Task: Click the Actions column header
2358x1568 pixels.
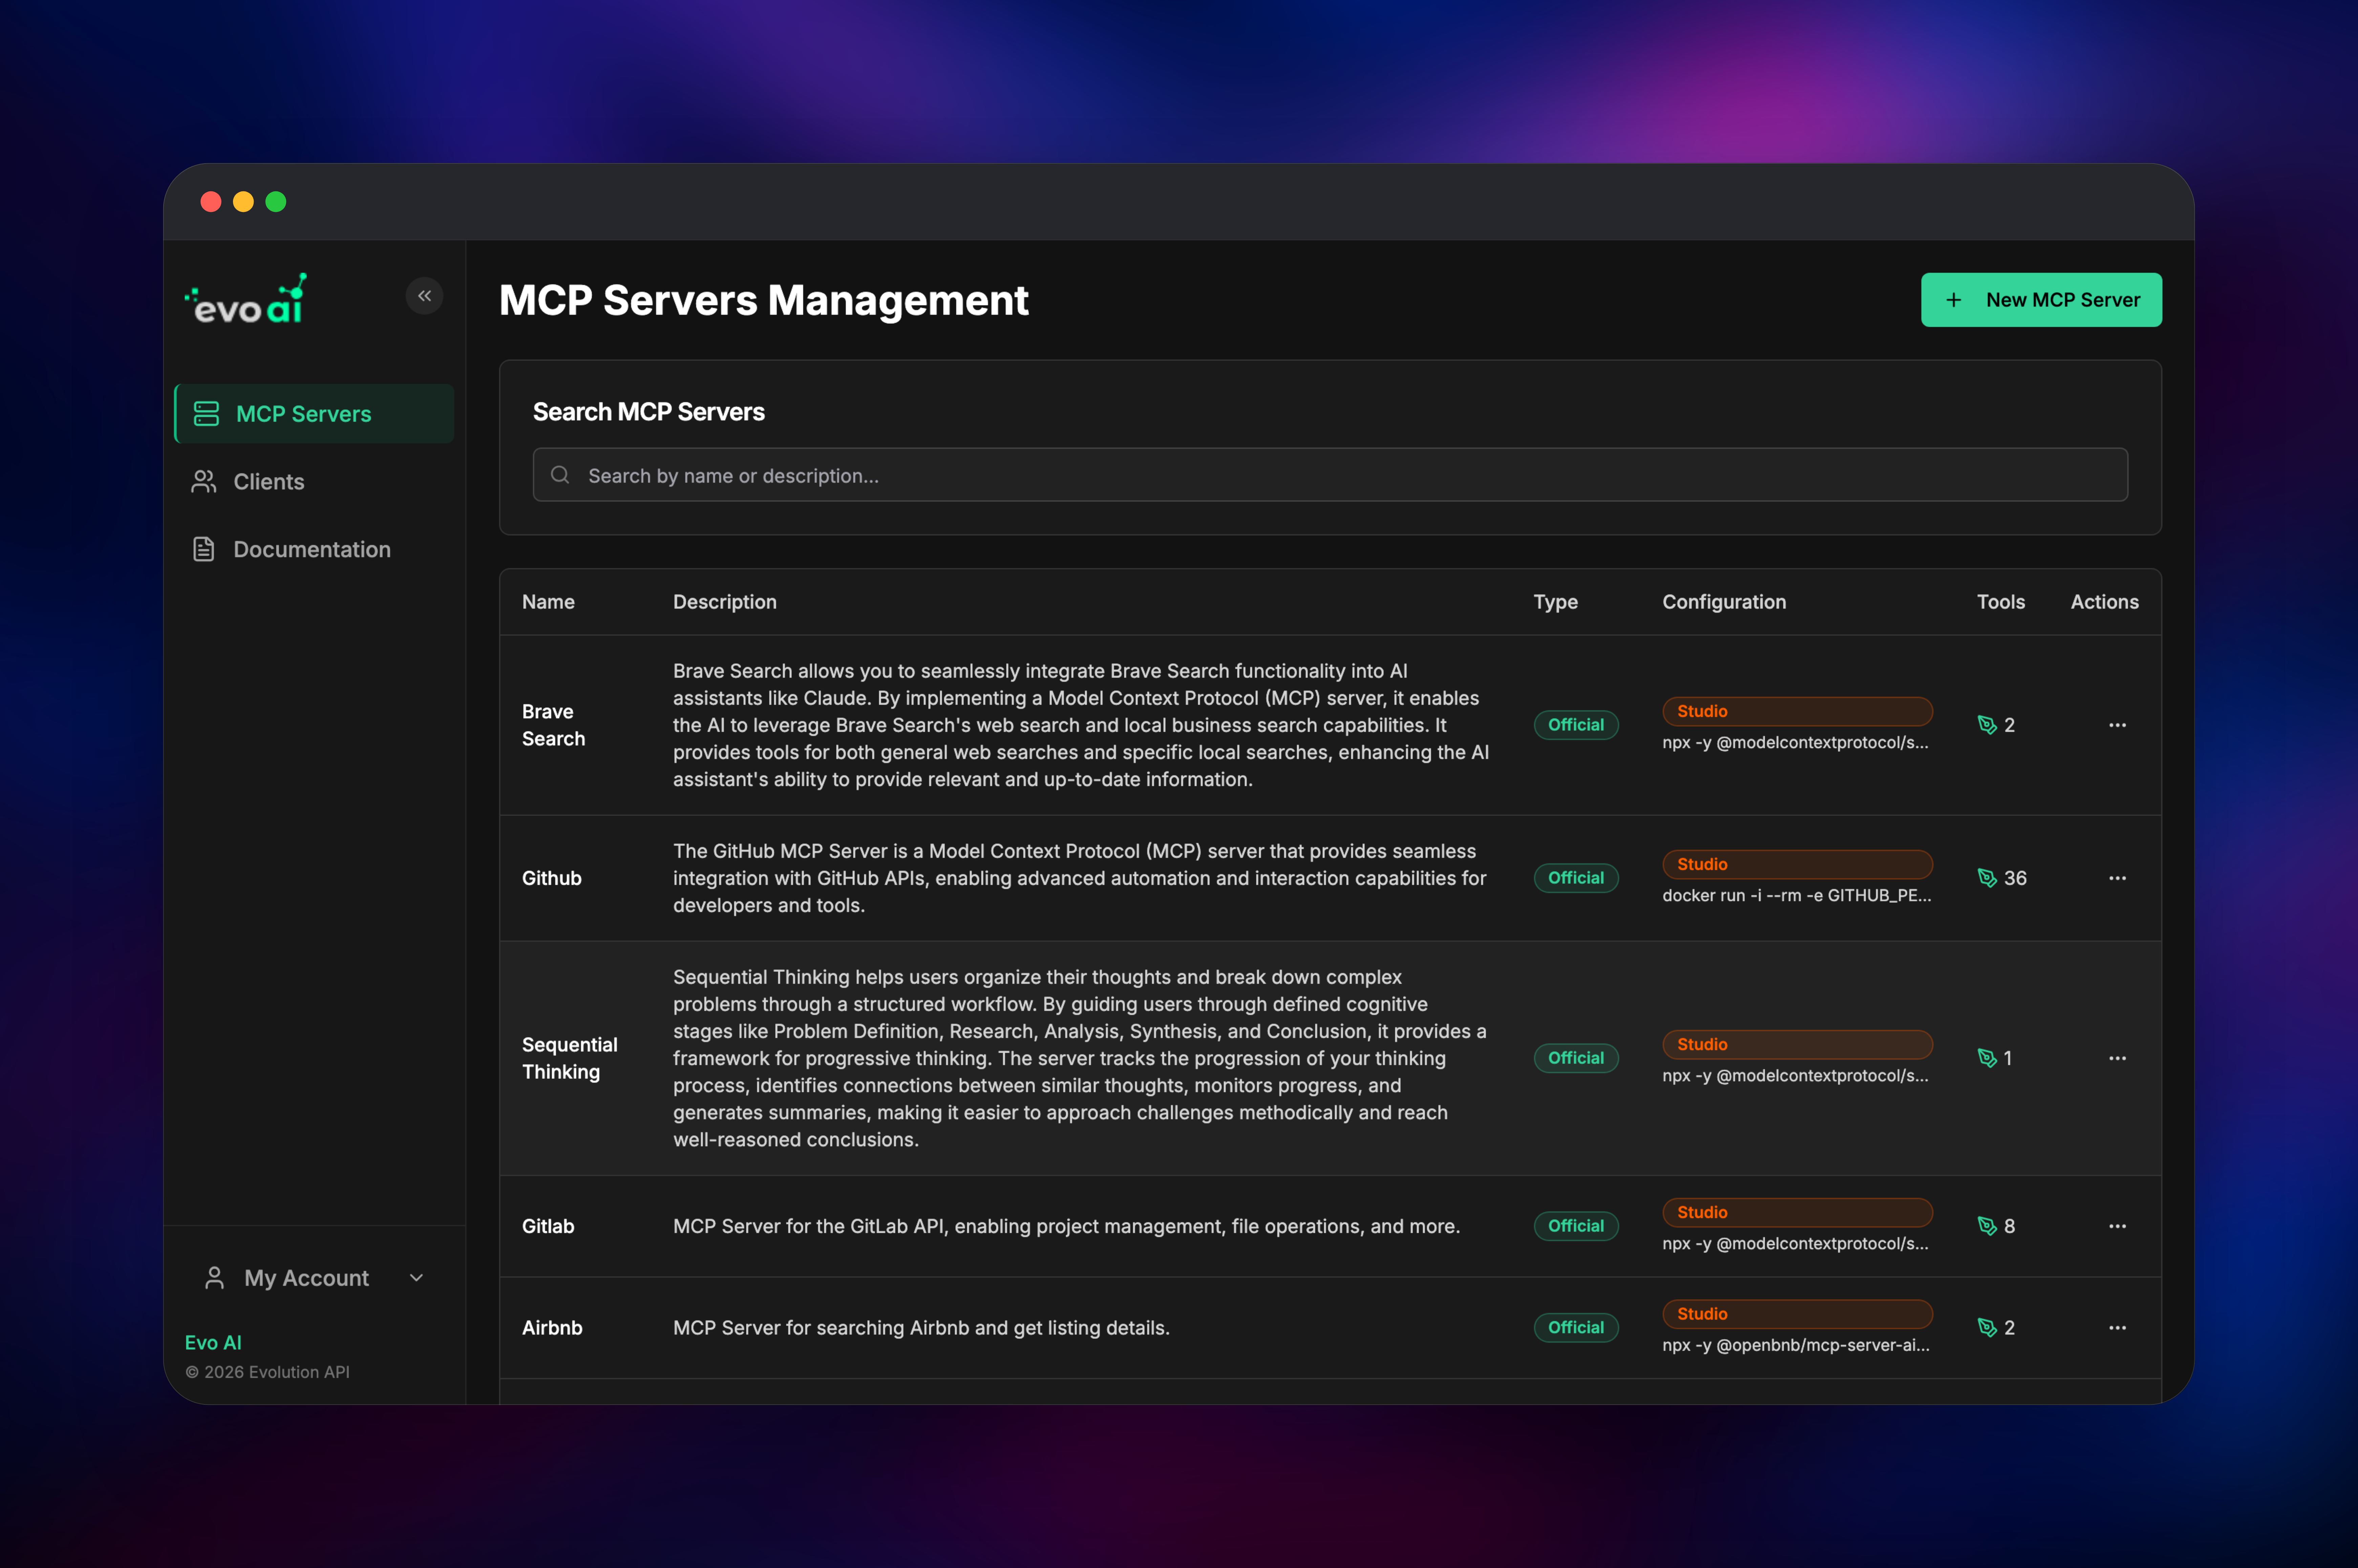Action: click(x=2105, y=602)
